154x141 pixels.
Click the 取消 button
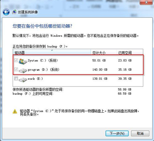point(140,134)
